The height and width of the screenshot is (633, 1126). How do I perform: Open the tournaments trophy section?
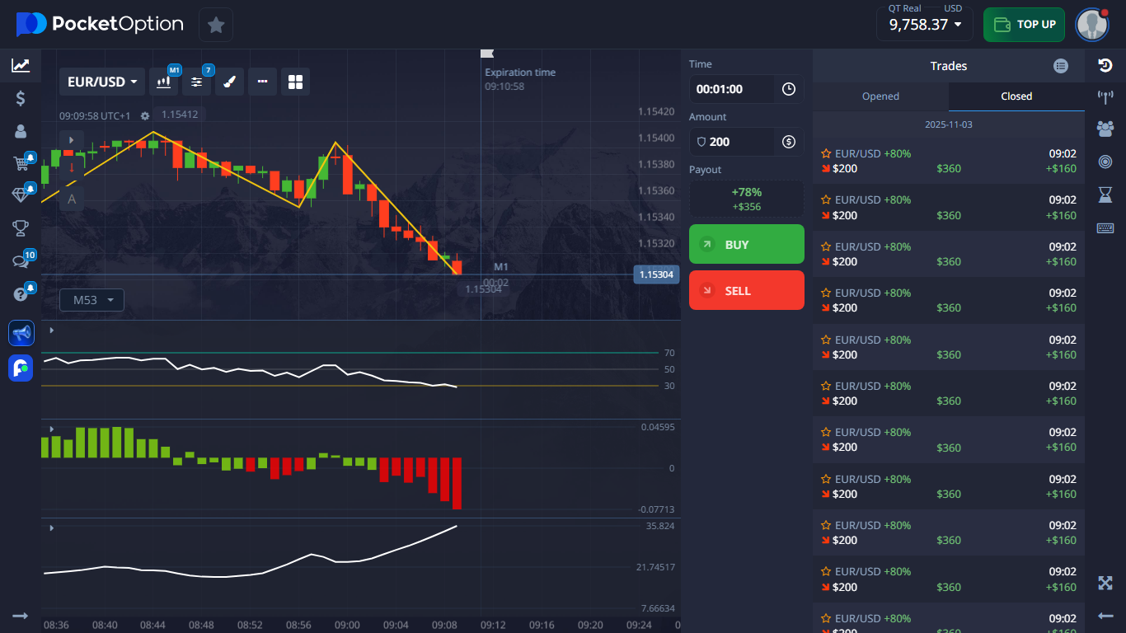pos(21,228)
